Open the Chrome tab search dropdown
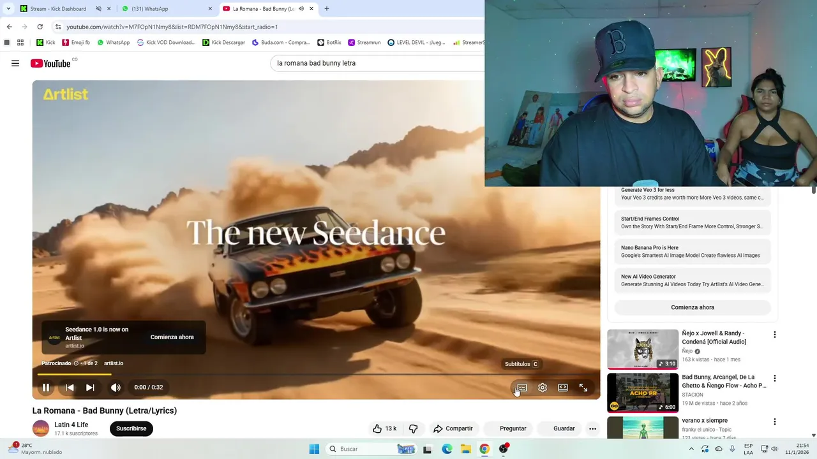This screenshot has height=459, width=817. coord(8,9)
